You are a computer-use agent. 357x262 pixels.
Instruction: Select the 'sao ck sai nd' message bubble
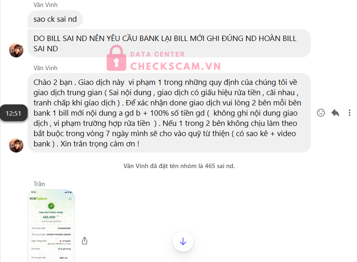coord(55,19)
